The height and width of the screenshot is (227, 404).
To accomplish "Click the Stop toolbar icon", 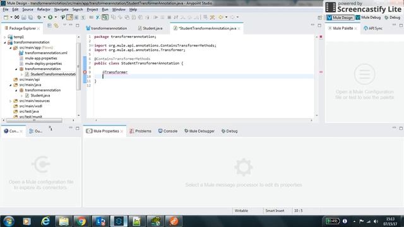I will (169, 17).
